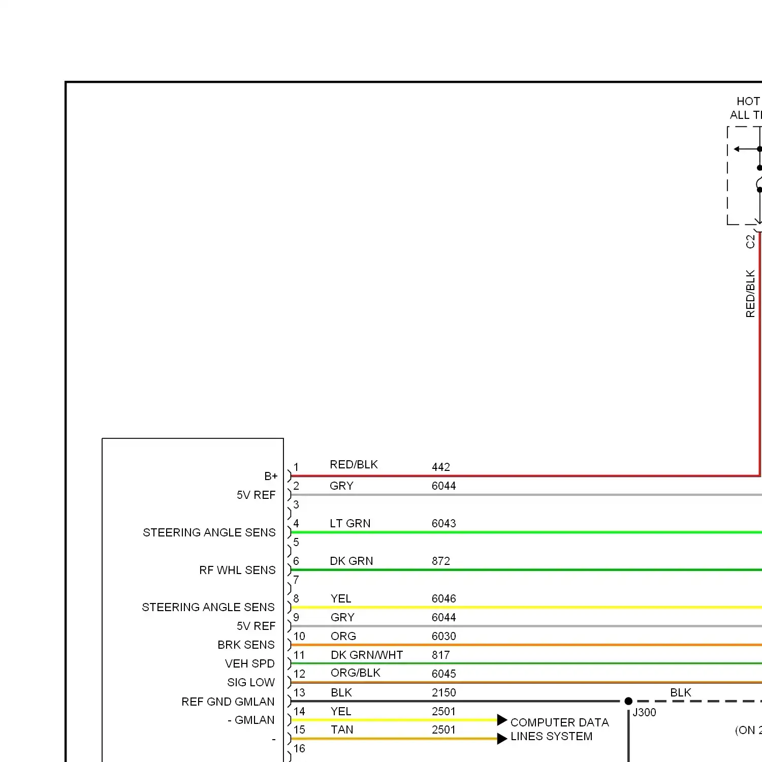Click the C2 connector label

pyautogui.click(x=750, y=241)
